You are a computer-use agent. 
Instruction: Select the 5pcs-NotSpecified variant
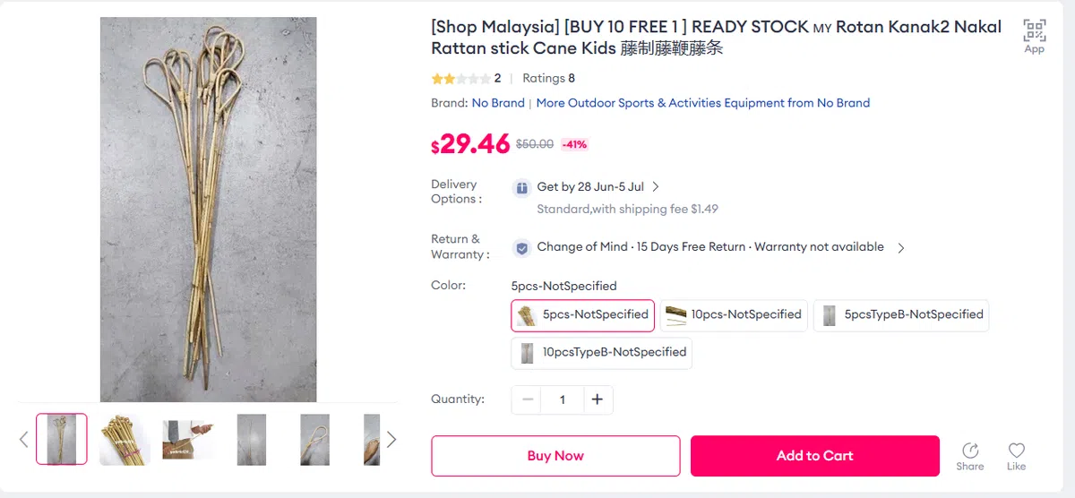pos(583,315)
